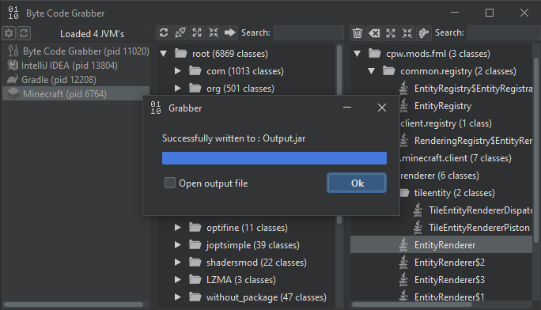Click Java icon next to EntityRenderer$2
The height and width of the screenshot is (310, 541).
pos(403,262)
